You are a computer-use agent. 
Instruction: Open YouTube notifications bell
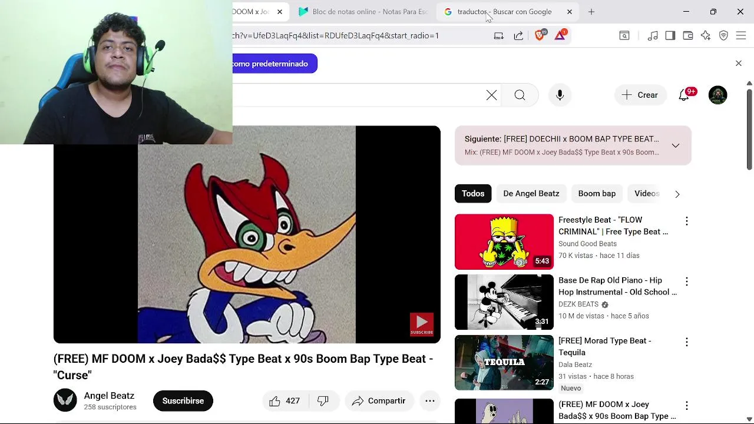(684, 95)
